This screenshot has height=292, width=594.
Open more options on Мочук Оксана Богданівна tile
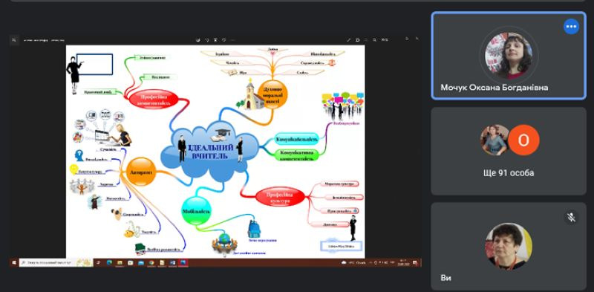(571, 27)
